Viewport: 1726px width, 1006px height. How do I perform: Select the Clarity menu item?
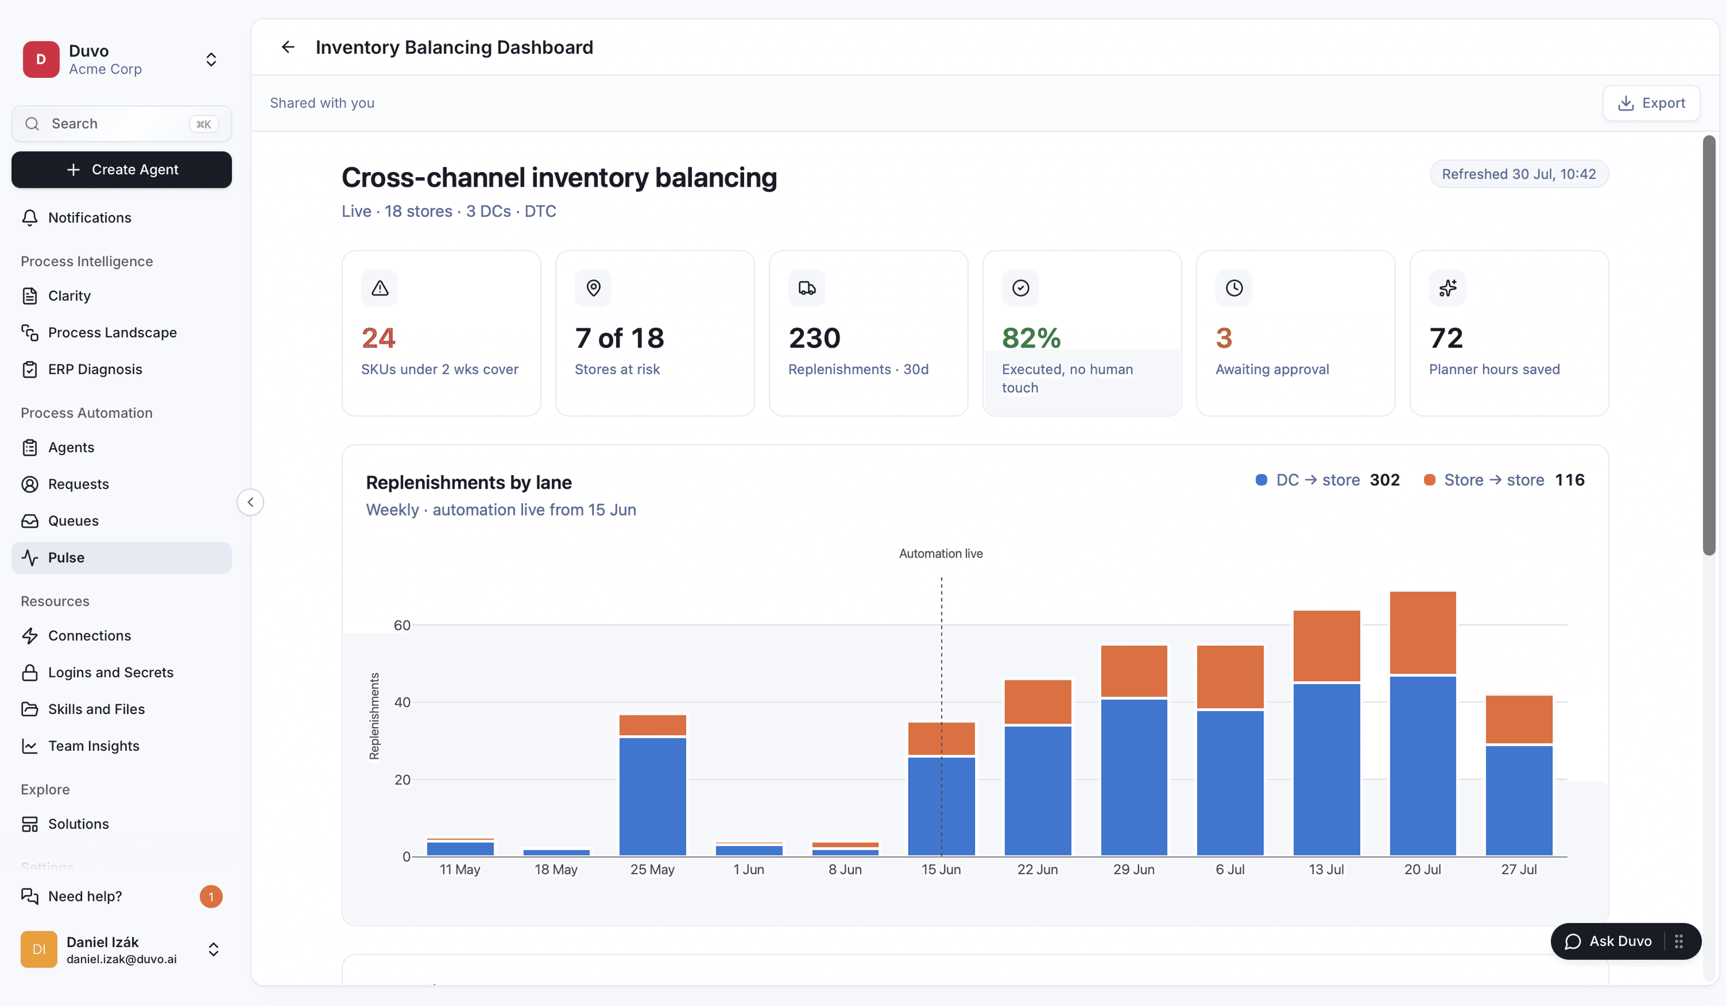coord(121,296)
